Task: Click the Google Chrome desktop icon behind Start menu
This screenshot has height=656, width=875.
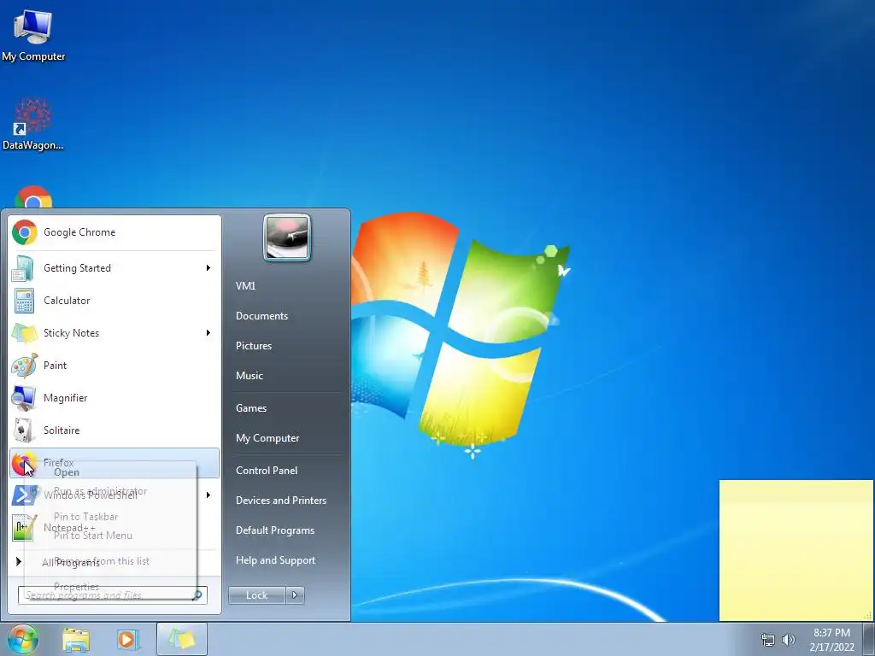Action: [33, 196]
